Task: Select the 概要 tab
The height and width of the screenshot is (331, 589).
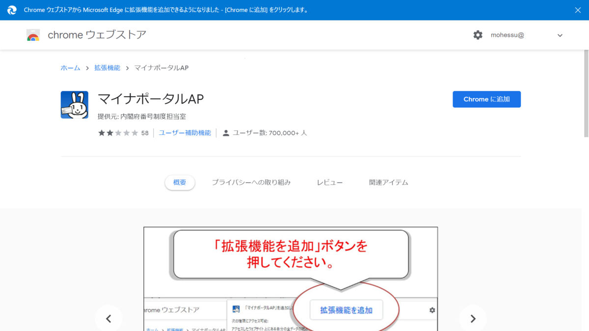Action: coord(180,182)
